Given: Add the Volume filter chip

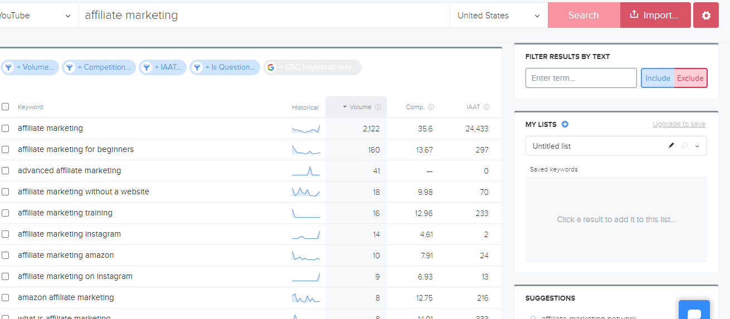Looking at the screenshot, I should click(30, 67).
